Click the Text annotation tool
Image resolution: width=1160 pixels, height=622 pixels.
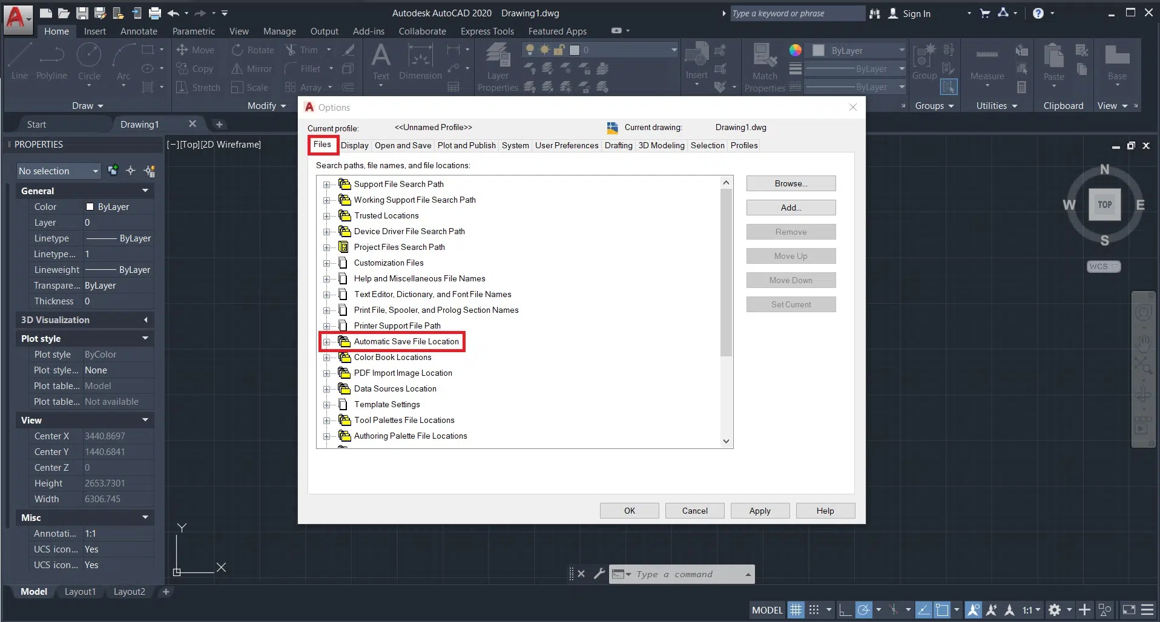coord(381,62)
